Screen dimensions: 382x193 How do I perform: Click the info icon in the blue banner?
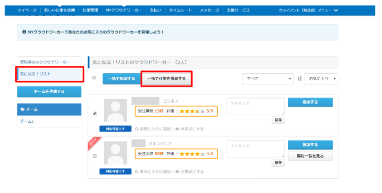24,32
